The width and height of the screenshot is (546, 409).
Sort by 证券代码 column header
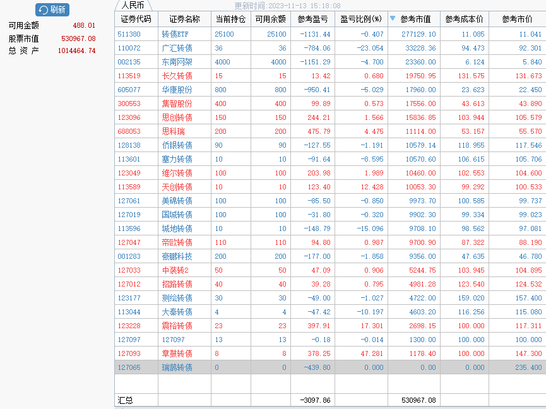click(x=136, y=19)
